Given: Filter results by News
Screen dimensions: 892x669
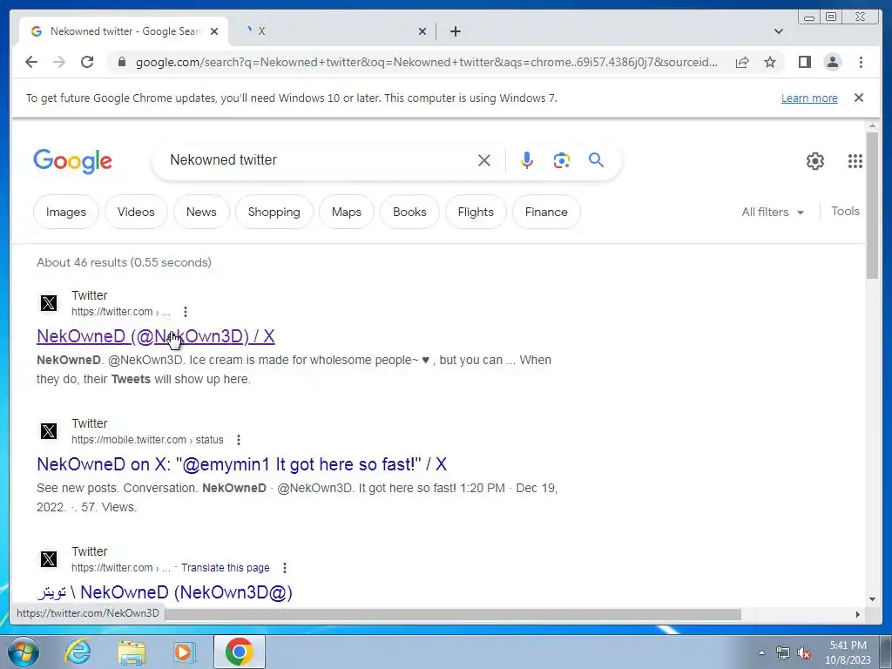Looking at the screenshot, I should coord(201,213).
